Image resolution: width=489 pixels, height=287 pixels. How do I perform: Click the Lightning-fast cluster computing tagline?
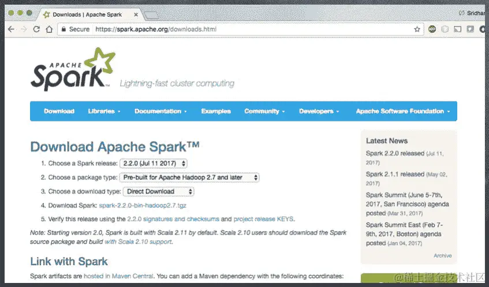(x=177, y=84)
